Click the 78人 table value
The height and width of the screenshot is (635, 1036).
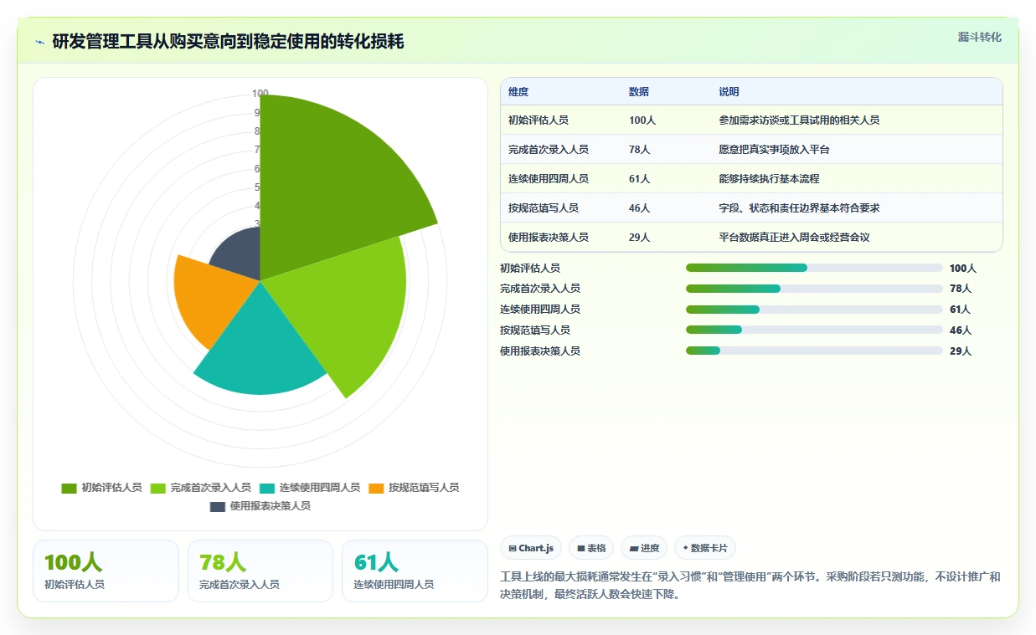(640, 150)
